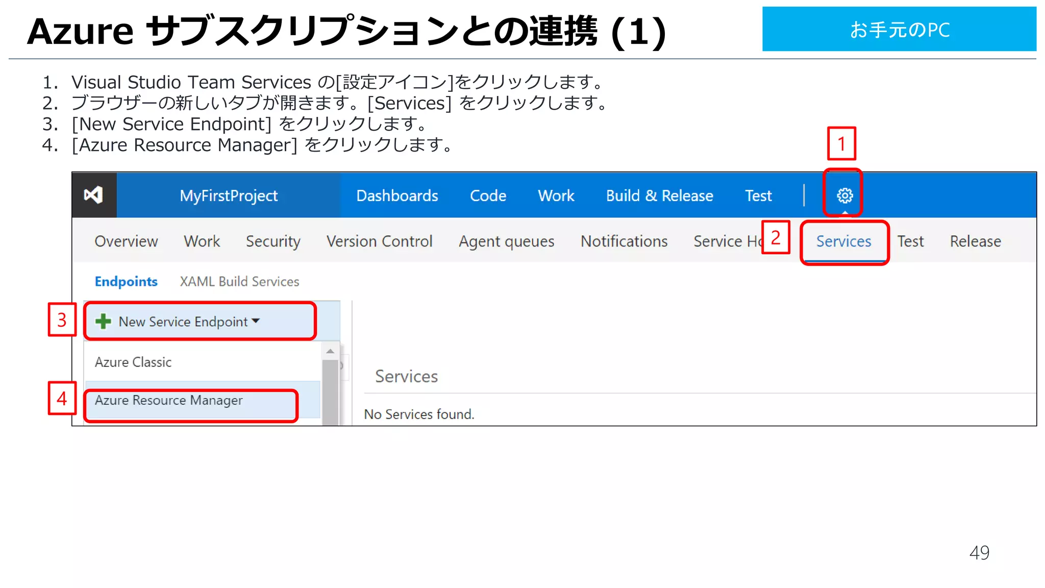Open Work in the blue bar
This screenshot has height=588, width=1045.
pyautogui.click(x=556, y=195)
